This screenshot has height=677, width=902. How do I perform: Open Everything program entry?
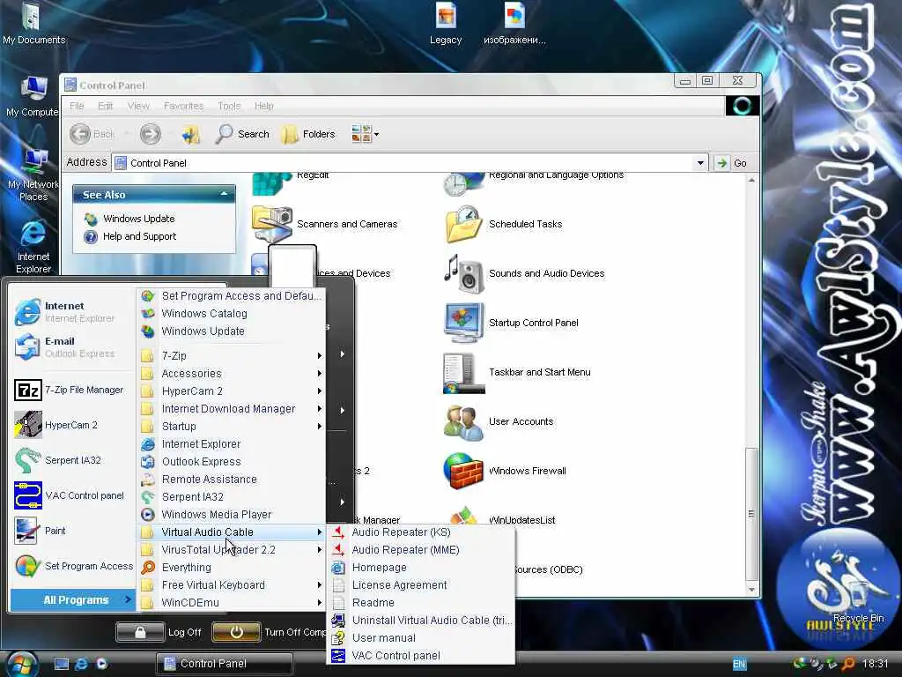click(x=232, y=568)
